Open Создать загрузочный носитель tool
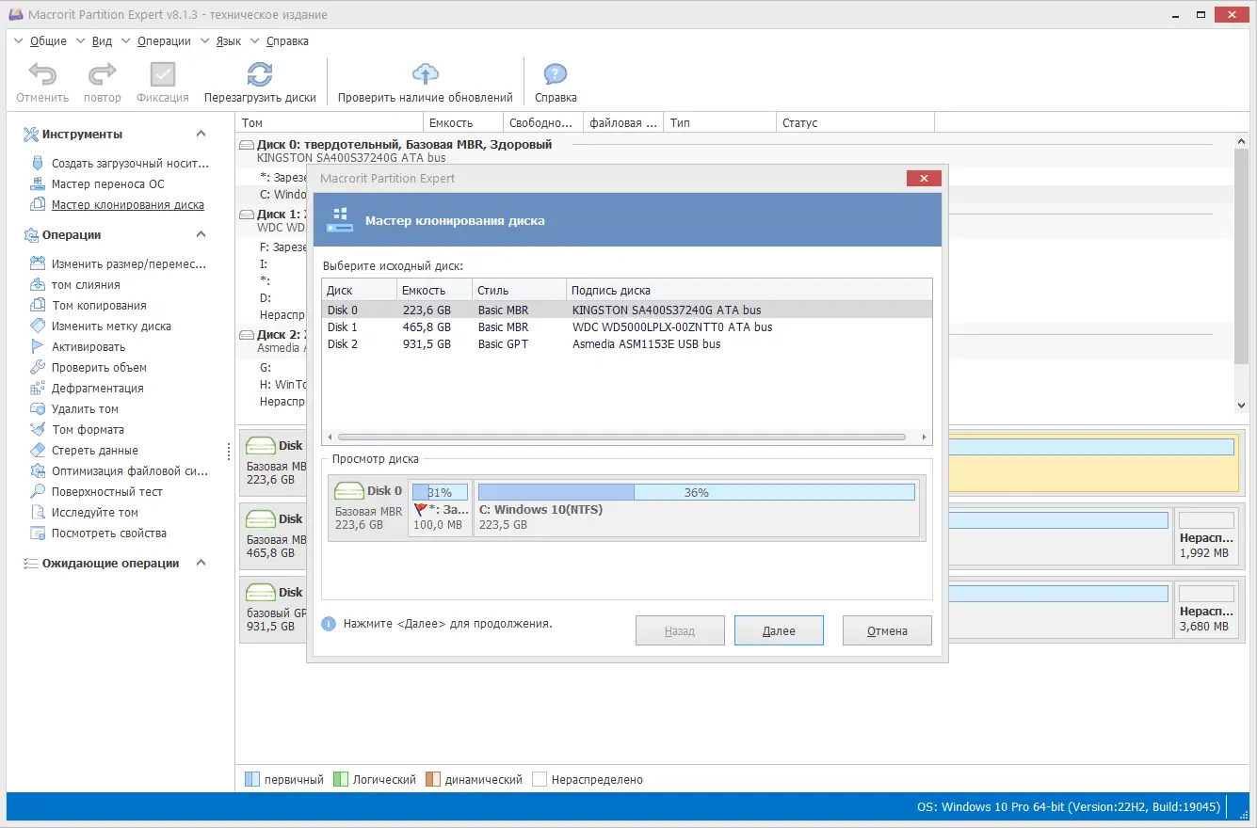The width and height of the screenshot is (1257, 828). tap(120, 164)
